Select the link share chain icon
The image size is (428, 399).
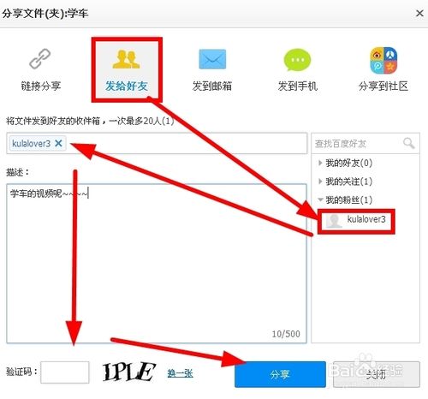(40, 58)
